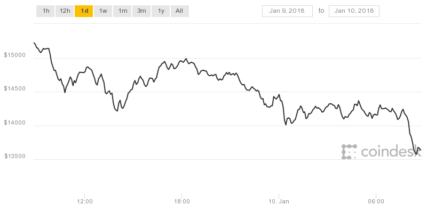Open the Jan 10, 2018 end date field
Viewport: 427px width, 213px height.
pos(354,11)
